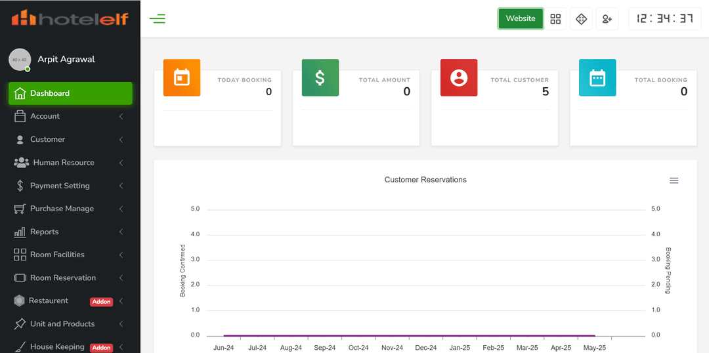
Task: Open Purchase Manage in sidebar
Action: pyautogui.click(x=70, y=209)
